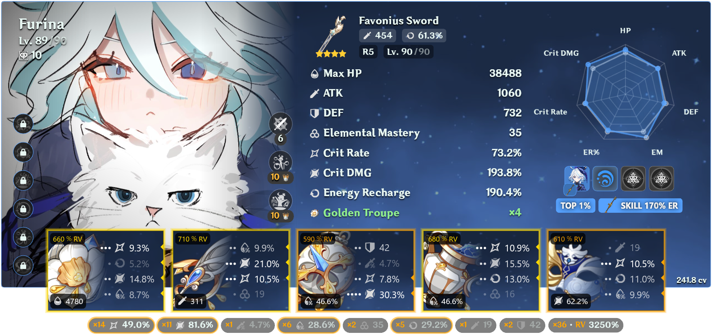The height and width of the screenshot is (336, 712).
Task: Open the flower artifact with 4780 HP
Action: tap(106, 270)
